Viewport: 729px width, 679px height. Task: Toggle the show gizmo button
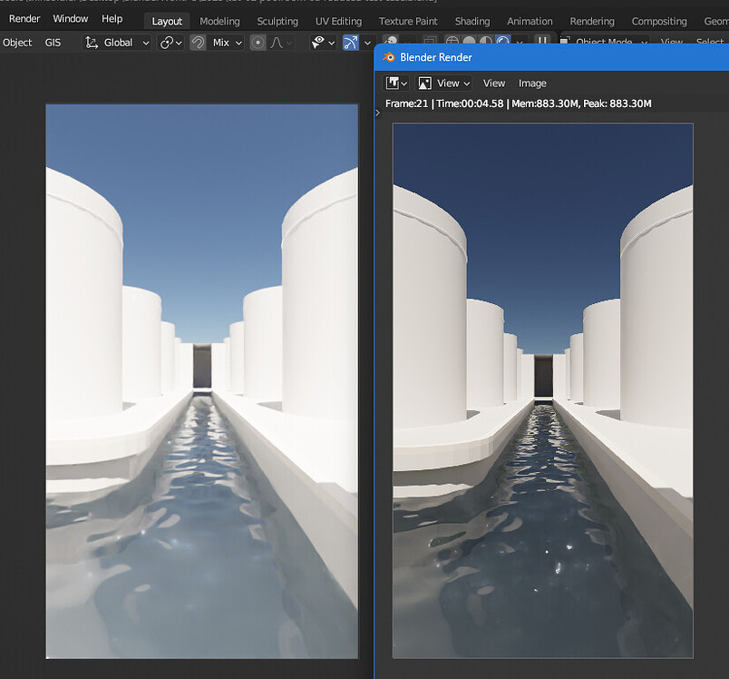click(x=351, y=43)
